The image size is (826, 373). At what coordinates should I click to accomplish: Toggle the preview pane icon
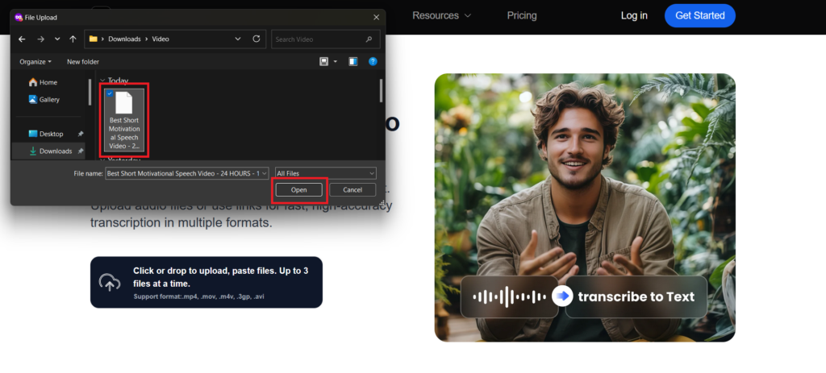coord(353,61)
